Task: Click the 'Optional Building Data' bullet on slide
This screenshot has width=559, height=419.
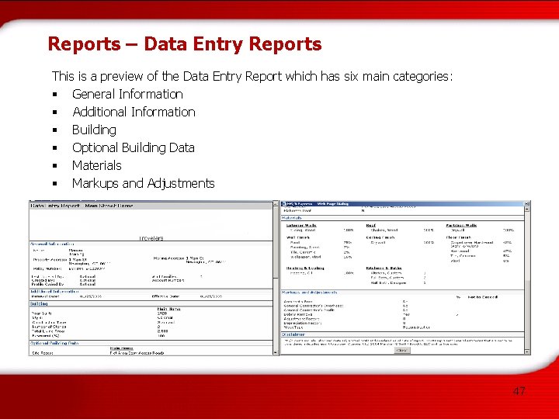Action: point(134,147)
